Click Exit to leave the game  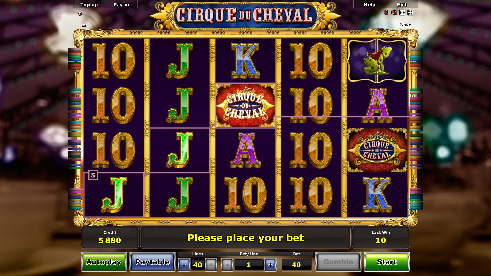tap(402, 5)
